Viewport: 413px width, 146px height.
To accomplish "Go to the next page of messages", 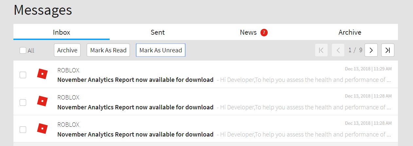I will (371, 50).
